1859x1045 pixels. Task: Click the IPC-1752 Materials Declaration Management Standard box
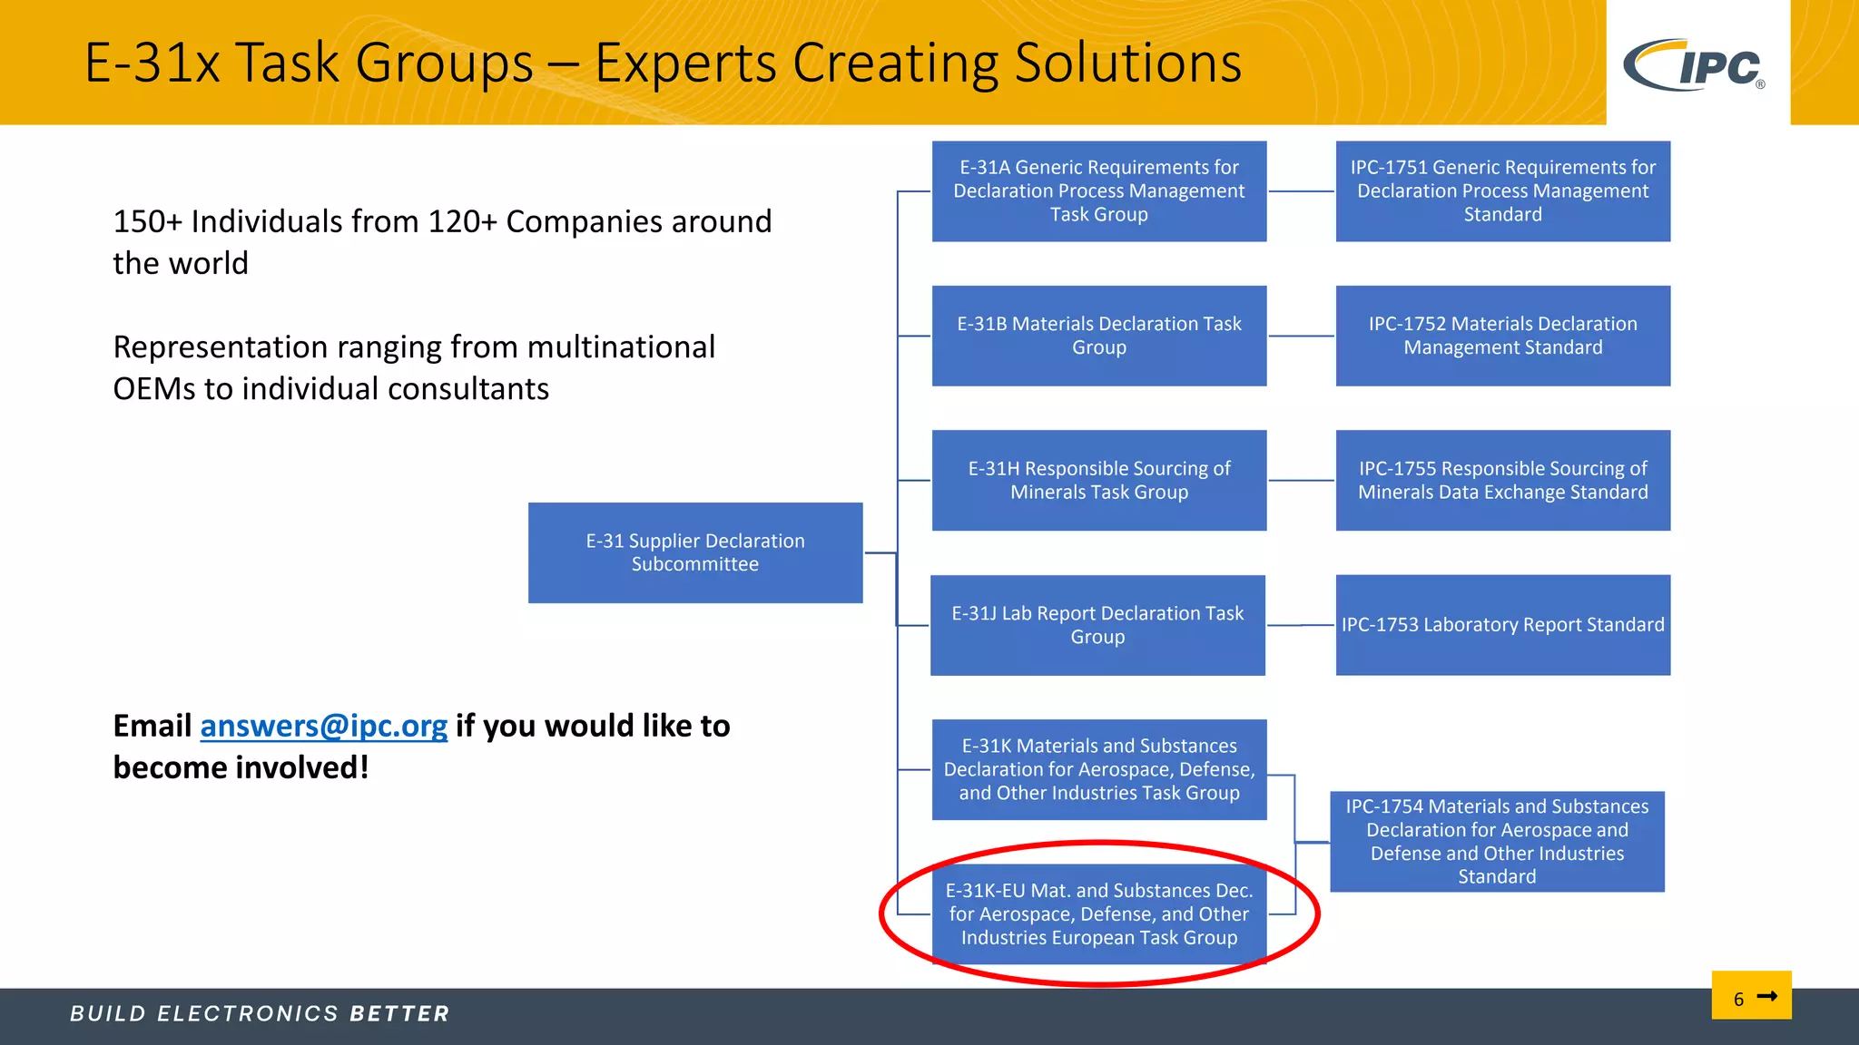1503,336
